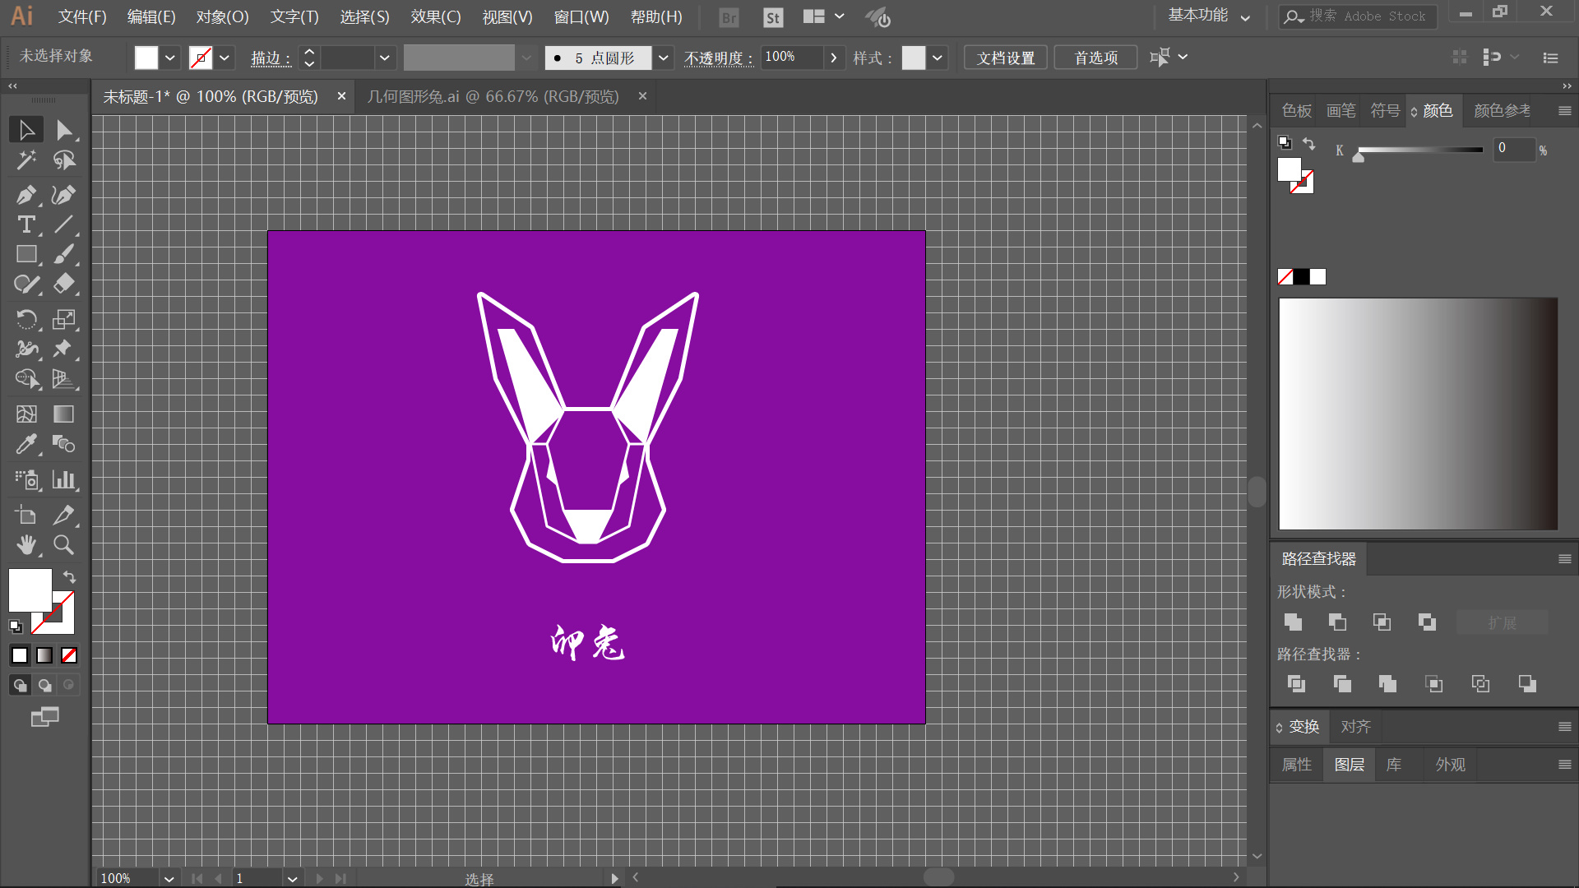Select the Pen tool
Screen dimensions: 1579x888
pyautogui.click(x=25, y=195)
